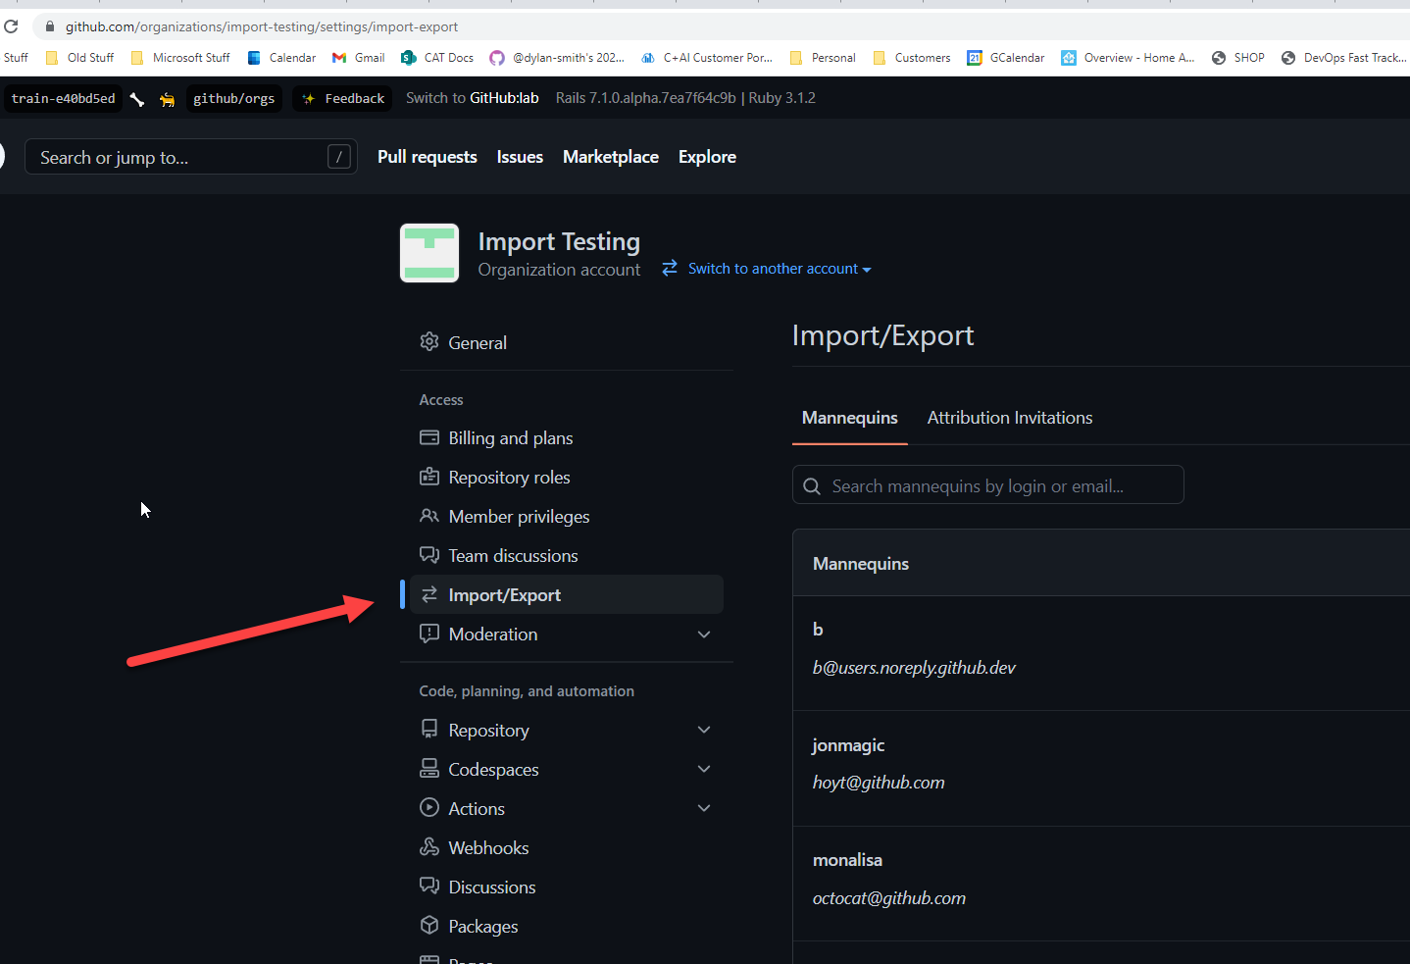
Task: Click the email octocat@github.com
Action: (x=889, y=898)
